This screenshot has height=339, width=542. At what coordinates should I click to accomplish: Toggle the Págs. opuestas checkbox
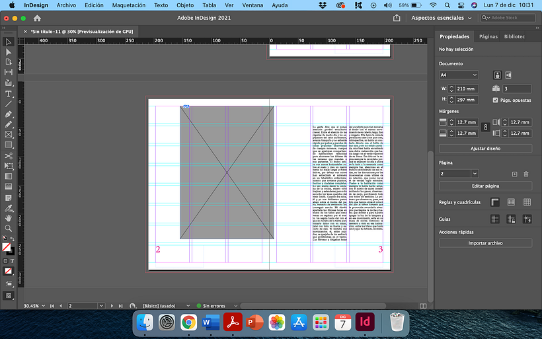pyautogui.click(x=495, y=100)
